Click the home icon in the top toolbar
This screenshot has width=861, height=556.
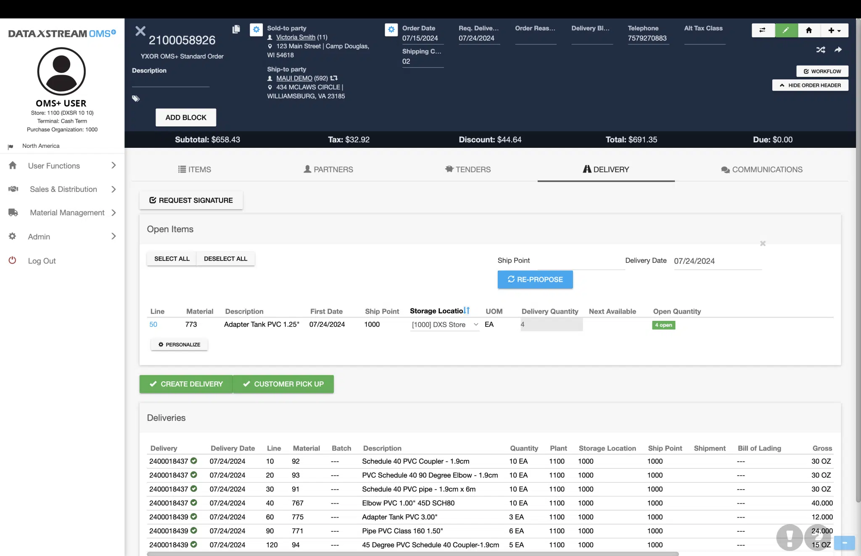tap(808, 30)
